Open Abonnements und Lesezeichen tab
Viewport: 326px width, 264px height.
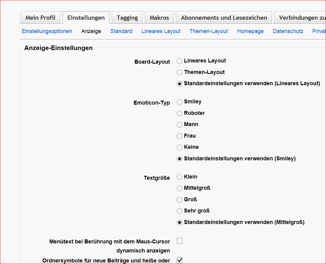(x=224, y=18)
